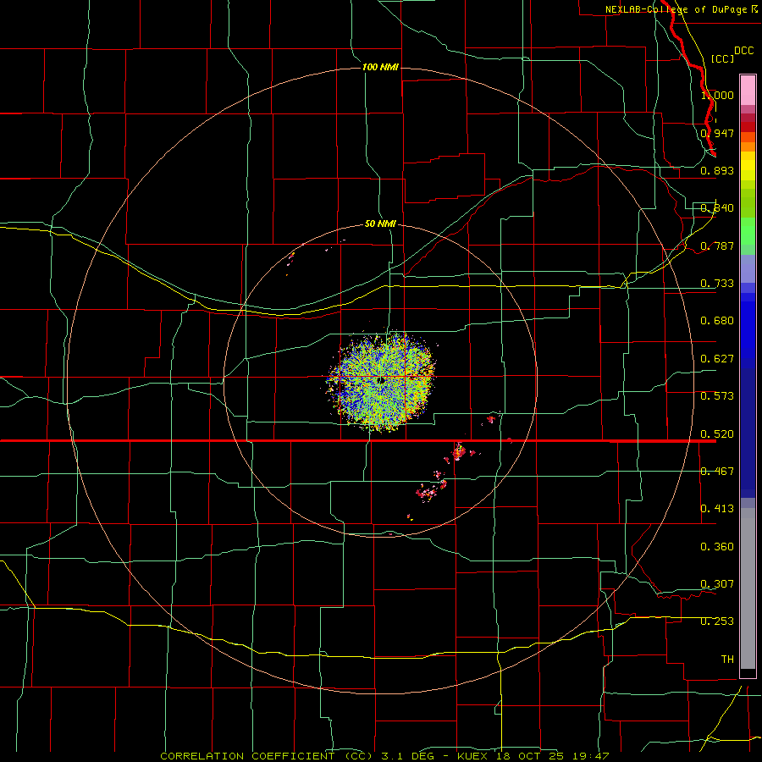Click the Correlation Coefficient caption at the bottom
Viewport: 762px width, 762px height.
384,756
